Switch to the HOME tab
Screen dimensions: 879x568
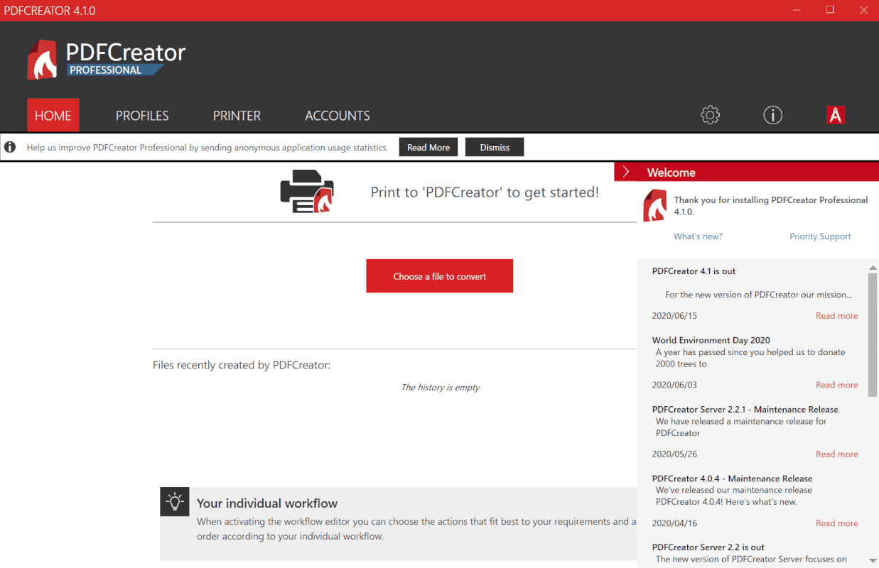point(53,115)
